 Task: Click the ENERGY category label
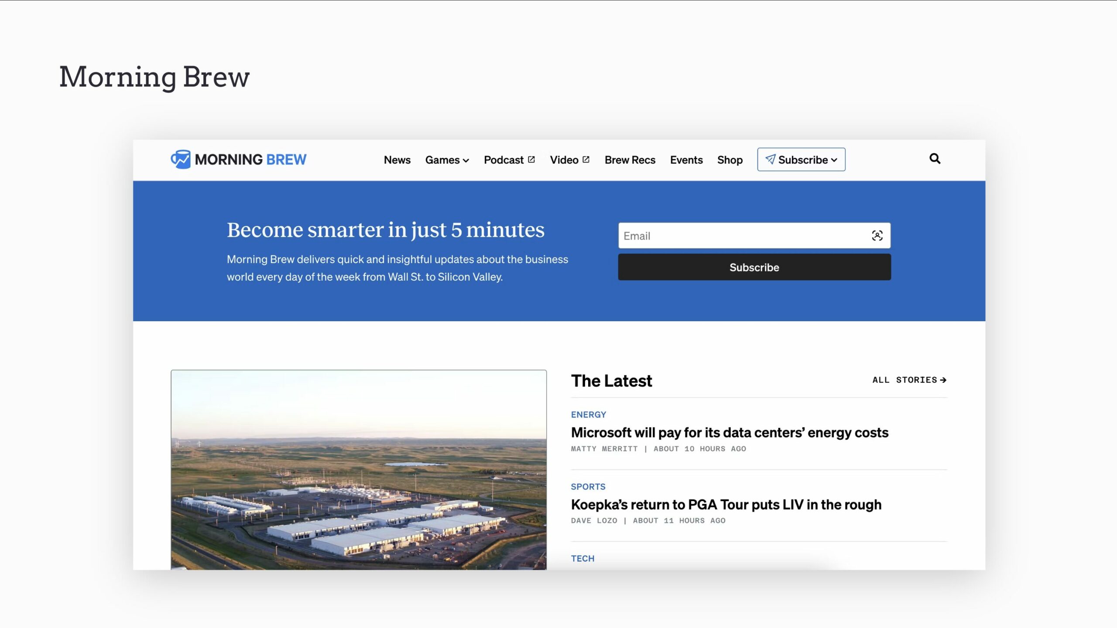(588, 414)
